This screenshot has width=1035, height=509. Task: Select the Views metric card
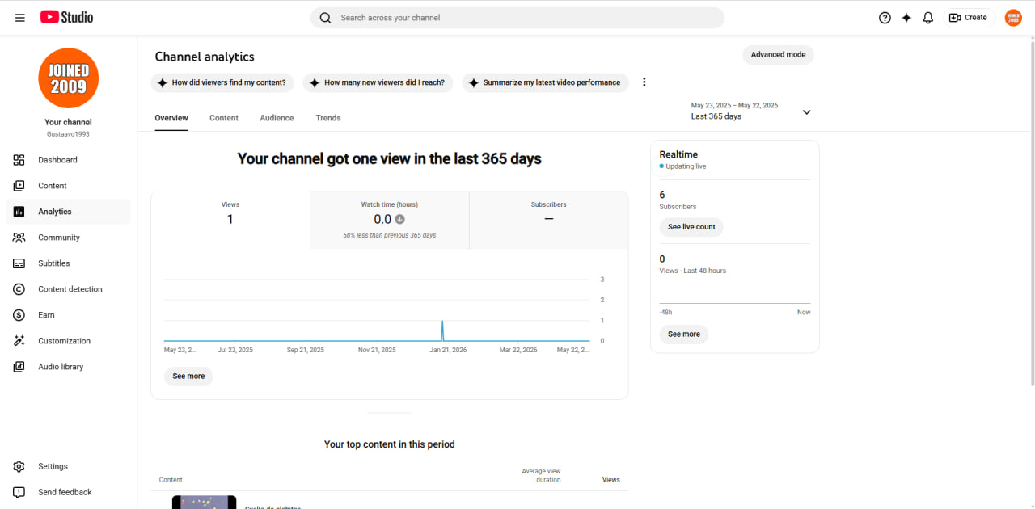[x=230, y=220]
